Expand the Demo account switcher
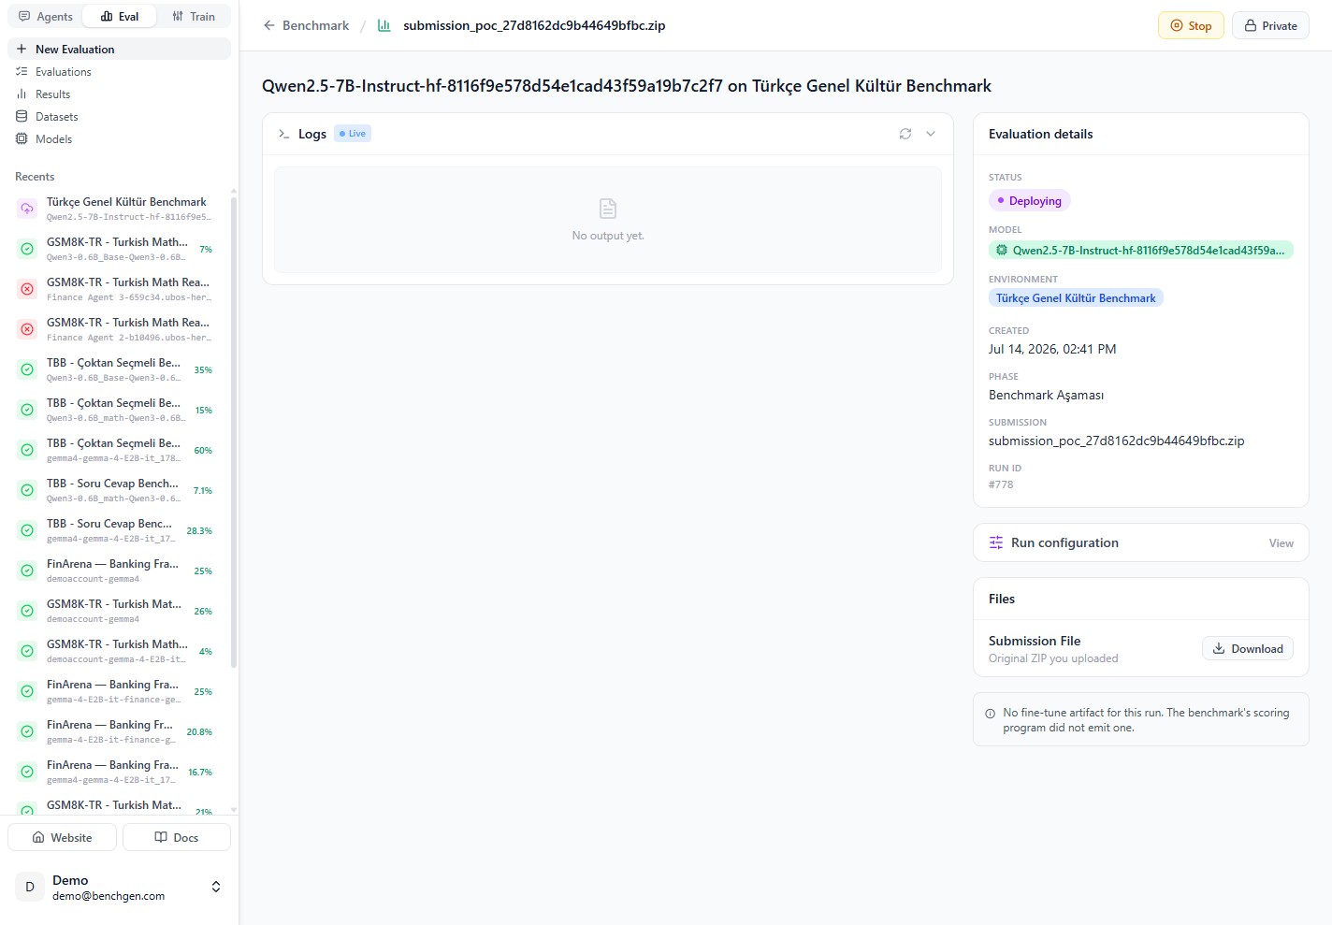The image size is (1332, 925). point(216,887)
